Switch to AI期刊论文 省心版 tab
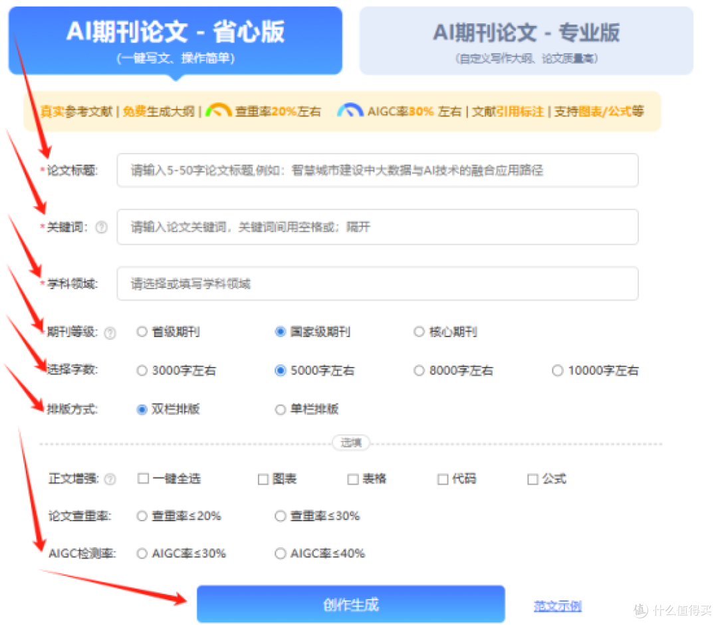This screenshot has width=718, height=625. coord(176,41)
